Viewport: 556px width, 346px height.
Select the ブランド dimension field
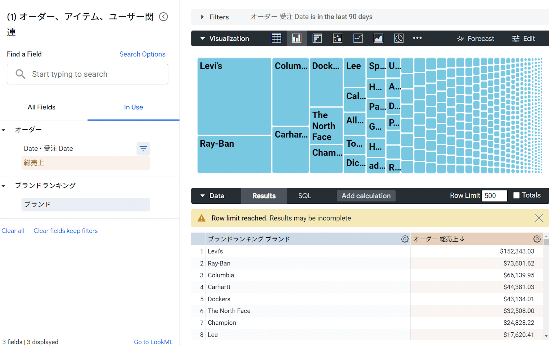[86, 204]
